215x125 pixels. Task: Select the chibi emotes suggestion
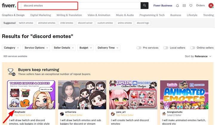pyautogui.click(x=67, y=23)
